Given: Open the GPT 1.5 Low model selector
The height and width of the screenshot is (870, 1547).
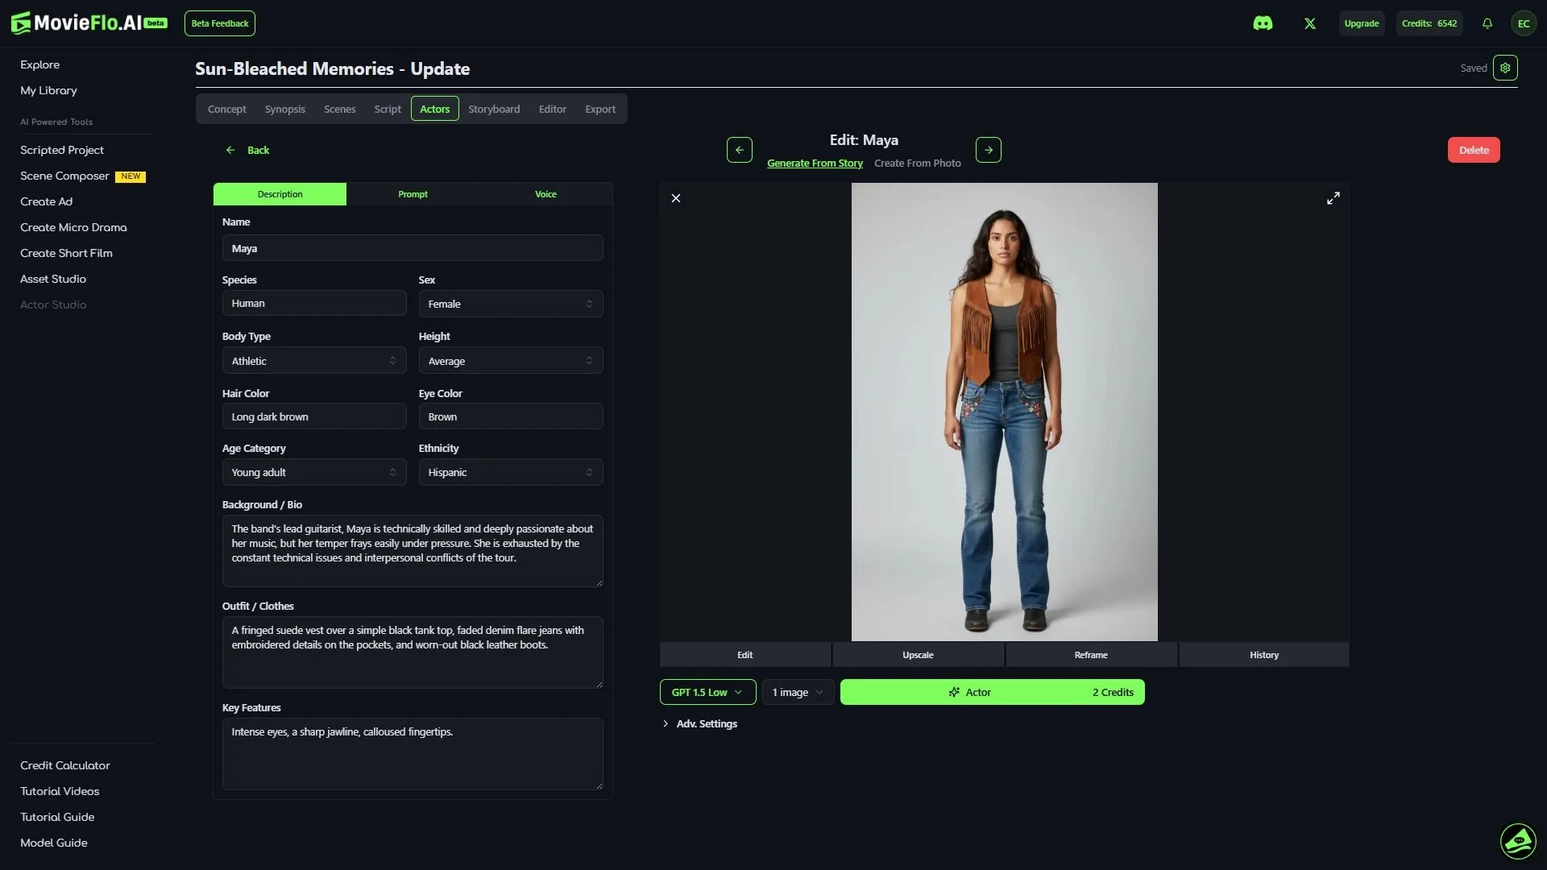Looking at the screenshot, I should 707,692.
